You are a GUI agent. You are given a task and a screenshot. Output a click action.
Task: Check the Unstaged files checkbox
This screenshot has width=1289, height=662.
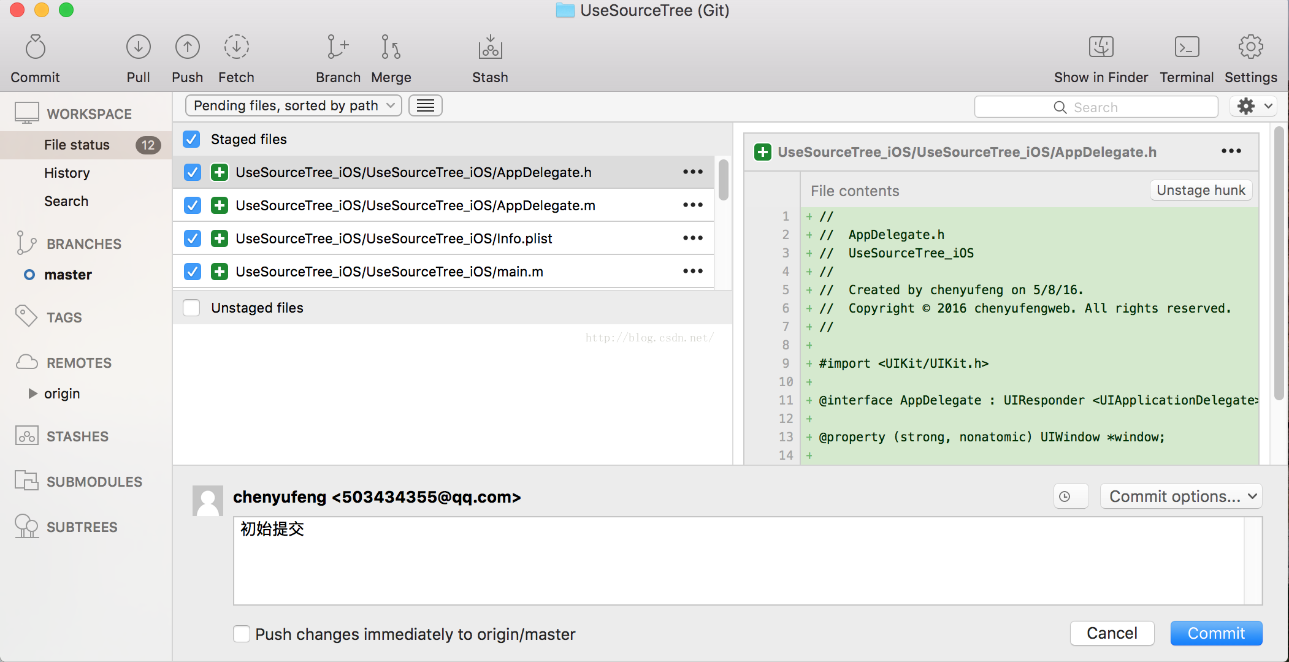click(x=191, y=308)
